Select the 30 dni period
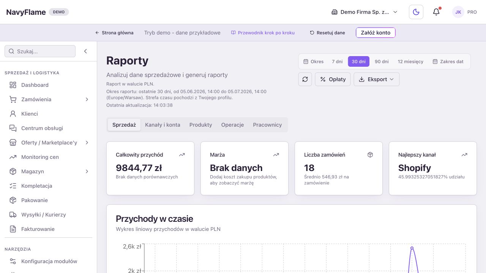This screenshot has width=486, height=273. click(x=359, y=61)
